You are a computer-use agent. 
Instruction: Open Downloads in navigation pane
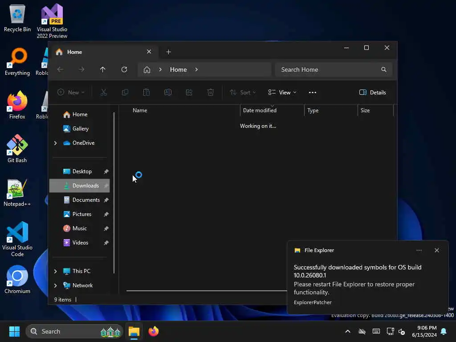tap(79, 186)
